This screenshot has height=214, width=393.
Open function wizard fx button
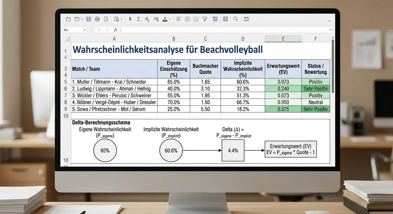(116, 30)
